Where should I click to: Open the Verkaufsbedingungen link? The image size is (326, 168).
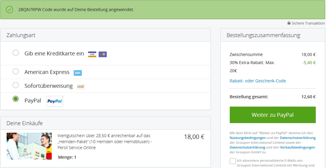[x=297, y=147]
